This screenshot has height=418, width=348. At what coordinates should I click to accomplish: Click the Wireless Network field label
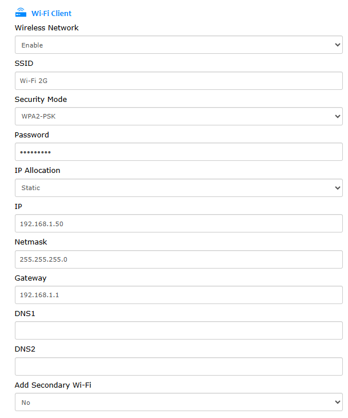pos(46,27)
